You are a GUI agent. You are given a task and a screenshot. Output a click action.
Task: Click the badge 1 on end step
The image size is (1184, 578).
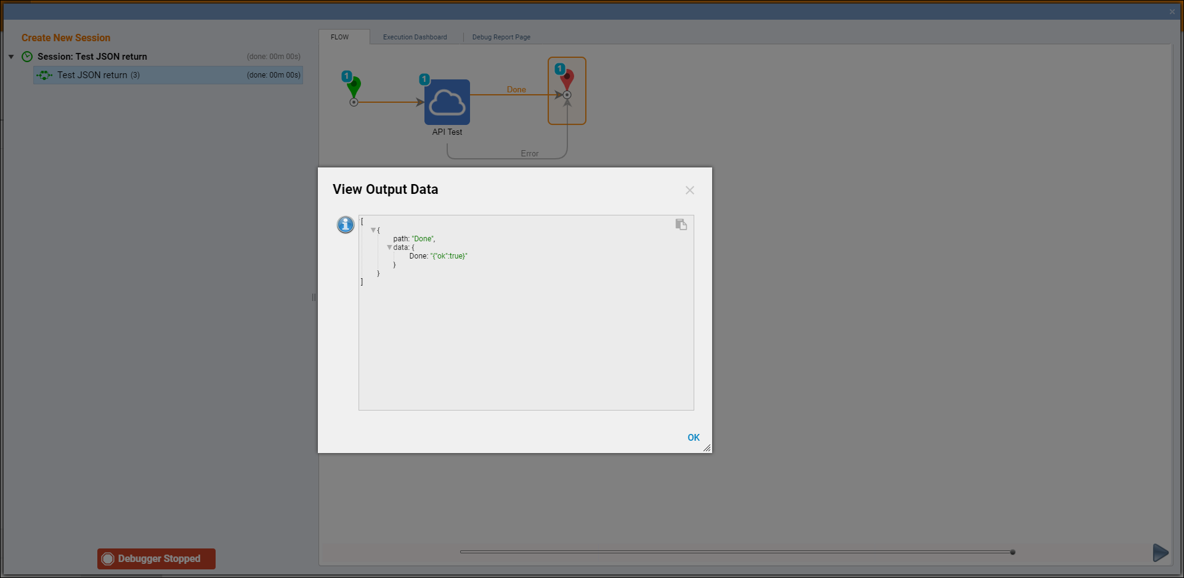pos(559,69)
